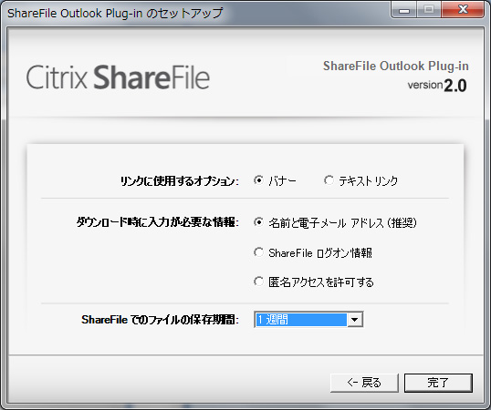
Task: Click the 完了 finish button
Action: [438, 383]
